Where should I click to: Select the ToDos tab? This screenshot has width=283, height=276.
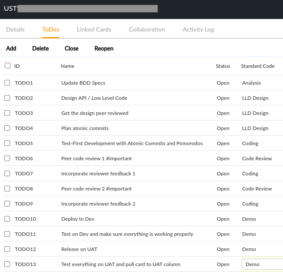51,29
